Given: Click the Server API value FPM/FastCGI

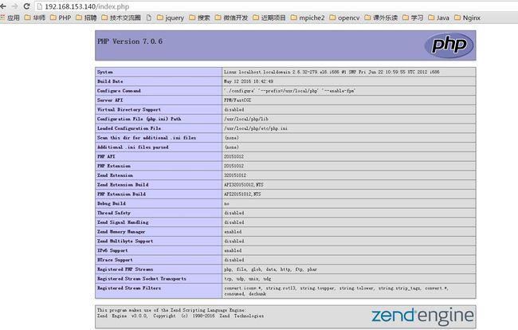Looking at the screenshot, I should (237, 100).
